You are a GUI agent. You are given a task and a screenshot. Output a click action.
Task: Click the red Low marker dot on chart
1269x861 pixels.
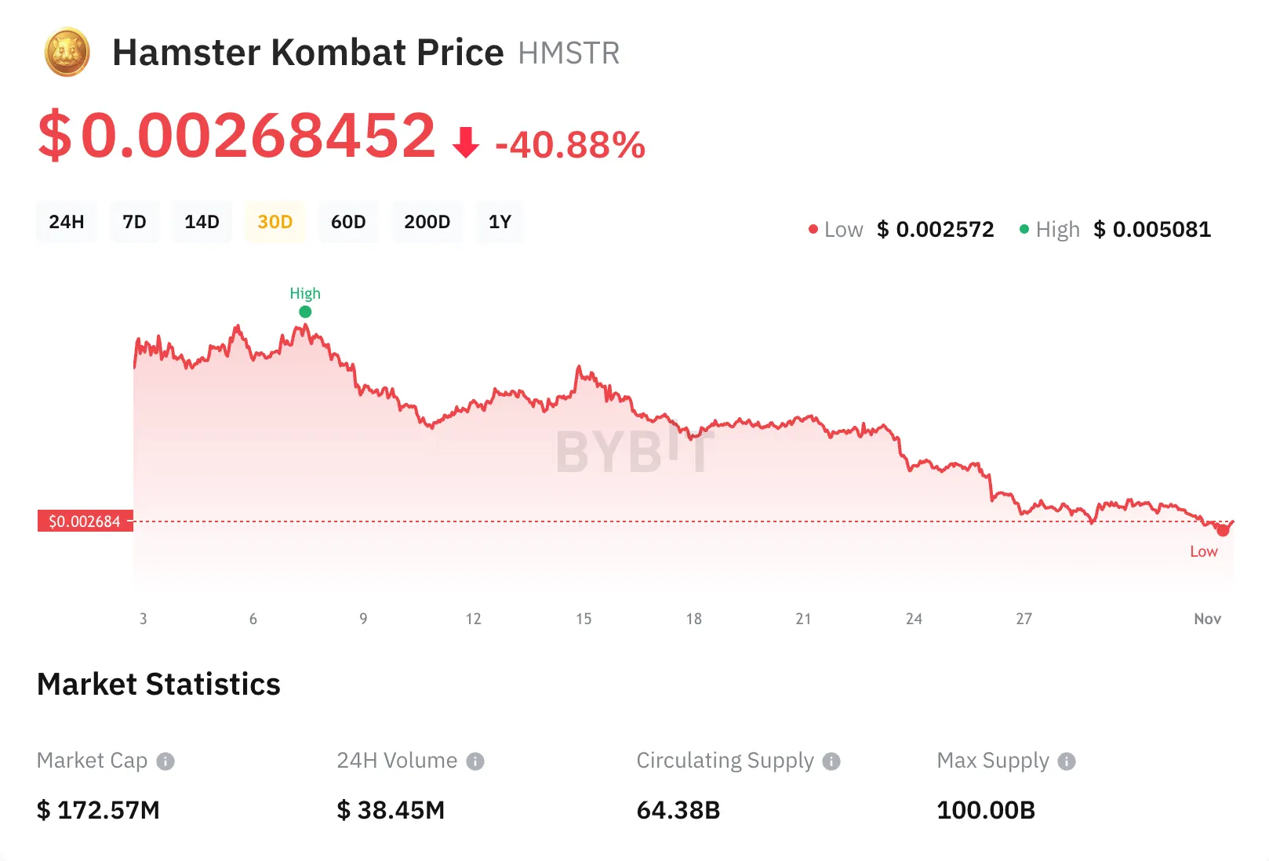tap(1223, 530)
